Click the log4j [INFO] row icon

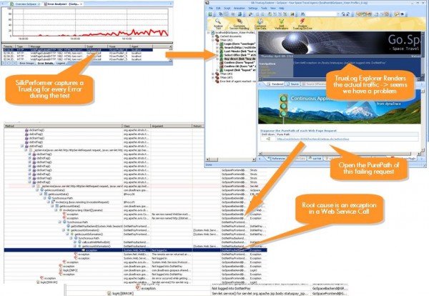[61, 270]
